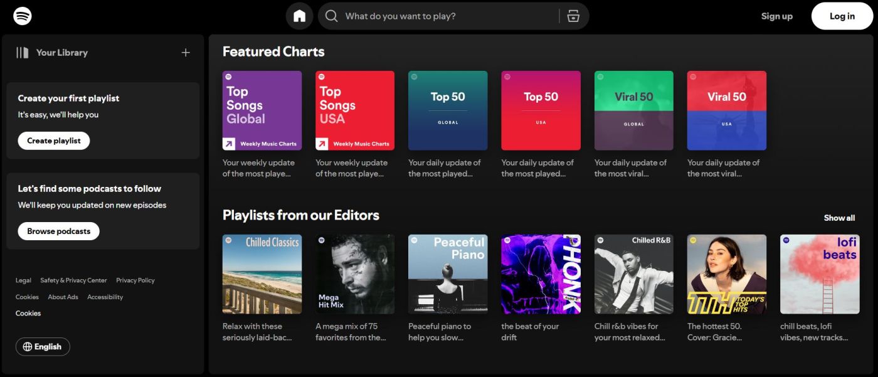Go to Home via house icon

pyautogui.click(x=299, y=16)
